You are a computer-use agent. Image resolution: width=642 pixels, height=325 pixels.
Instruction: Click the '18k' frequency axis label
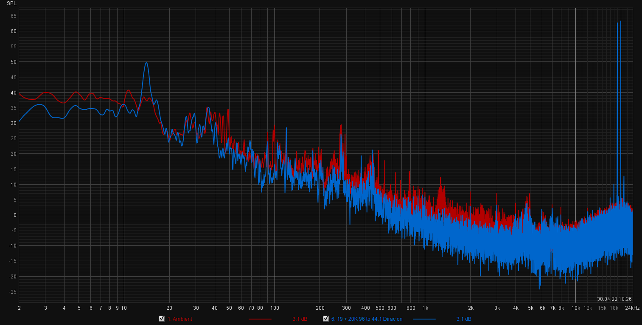click(614, 308)
